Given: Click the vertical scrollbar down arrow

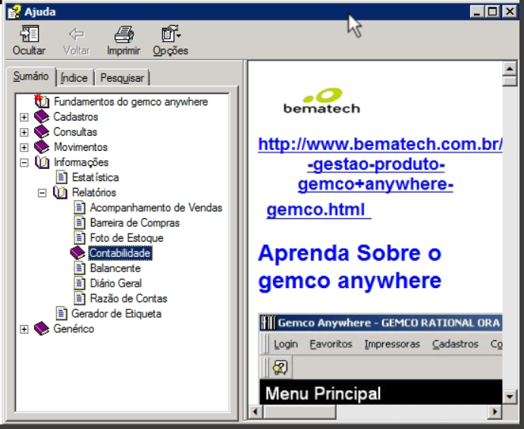Looking at the screenshot, I should 510,396.
